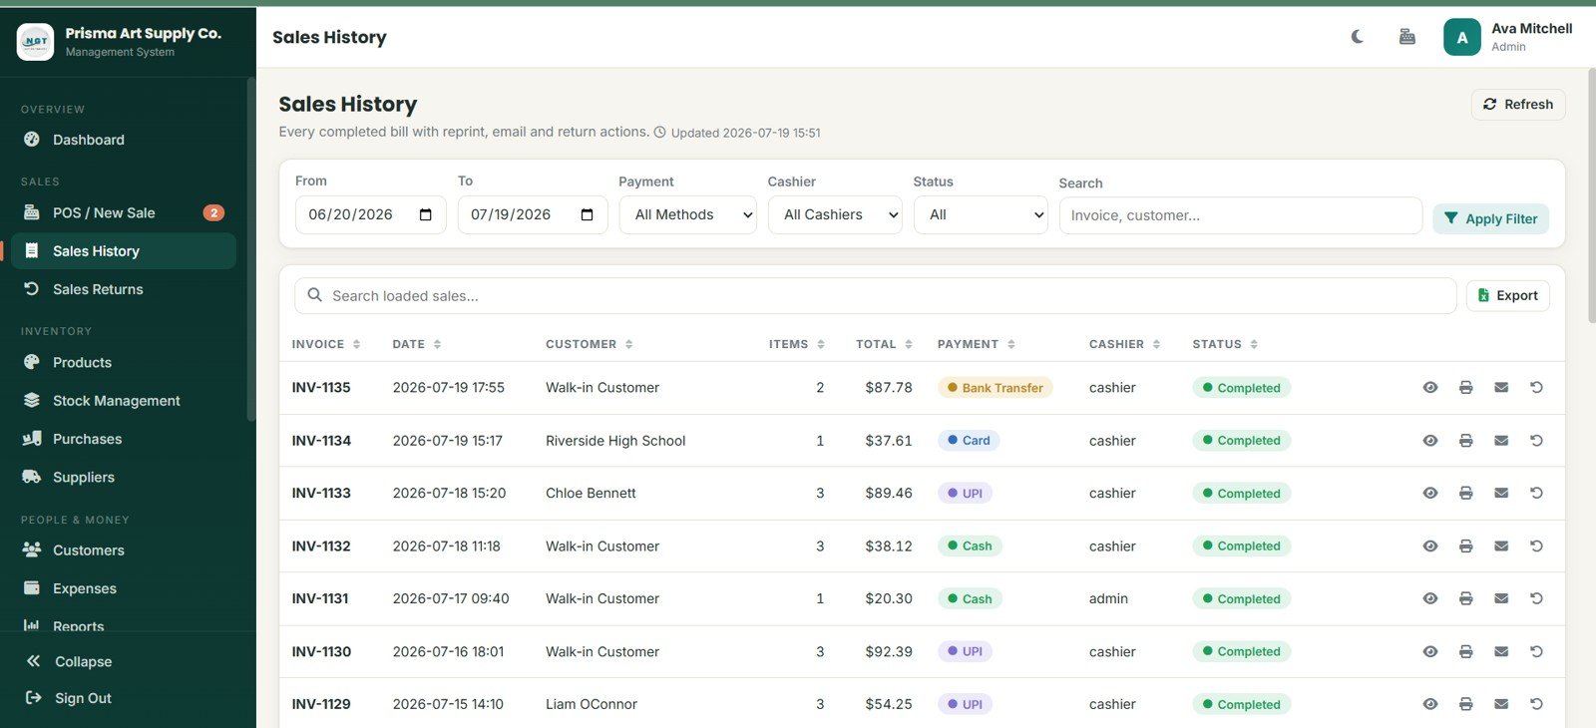
Task: Open the cash register icon in header
Action: click(x=1407, y=37)
